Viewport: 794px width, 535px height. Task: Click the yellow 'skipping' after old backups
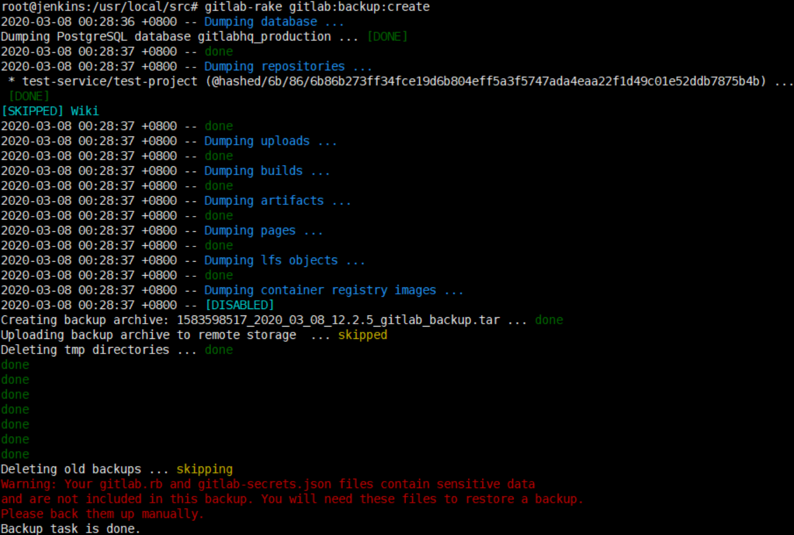click(204, 469)
